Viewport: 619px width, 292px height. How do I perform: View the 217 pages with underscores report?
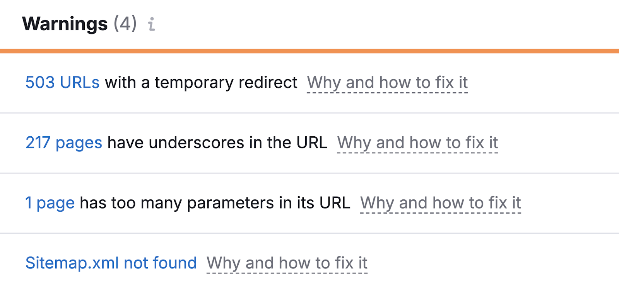tap(63, 143)
